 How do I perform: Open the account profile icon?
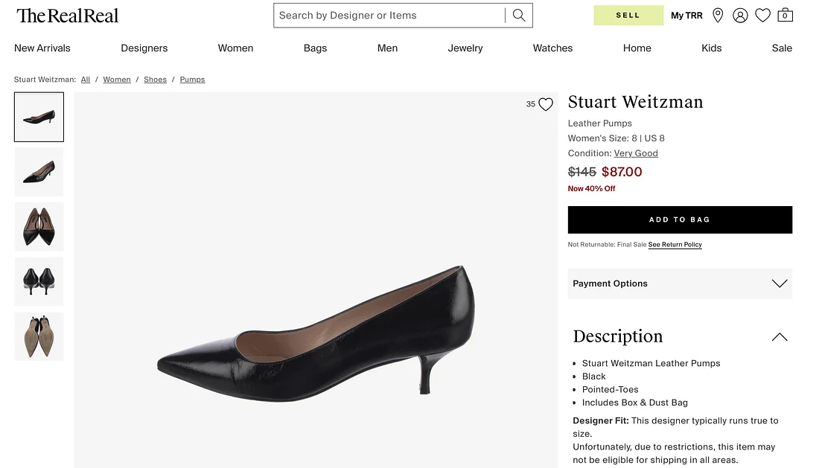tap(740, 16)
